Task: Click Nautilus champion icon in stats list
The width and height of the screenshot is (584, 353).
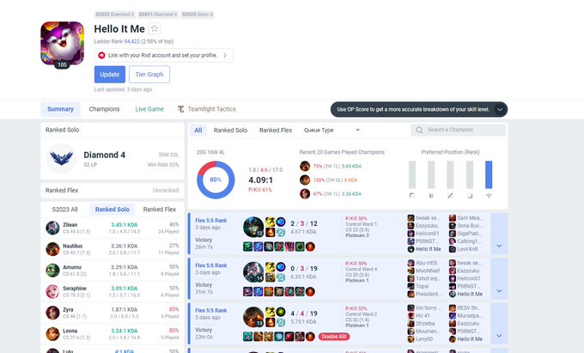Action: 53,249
